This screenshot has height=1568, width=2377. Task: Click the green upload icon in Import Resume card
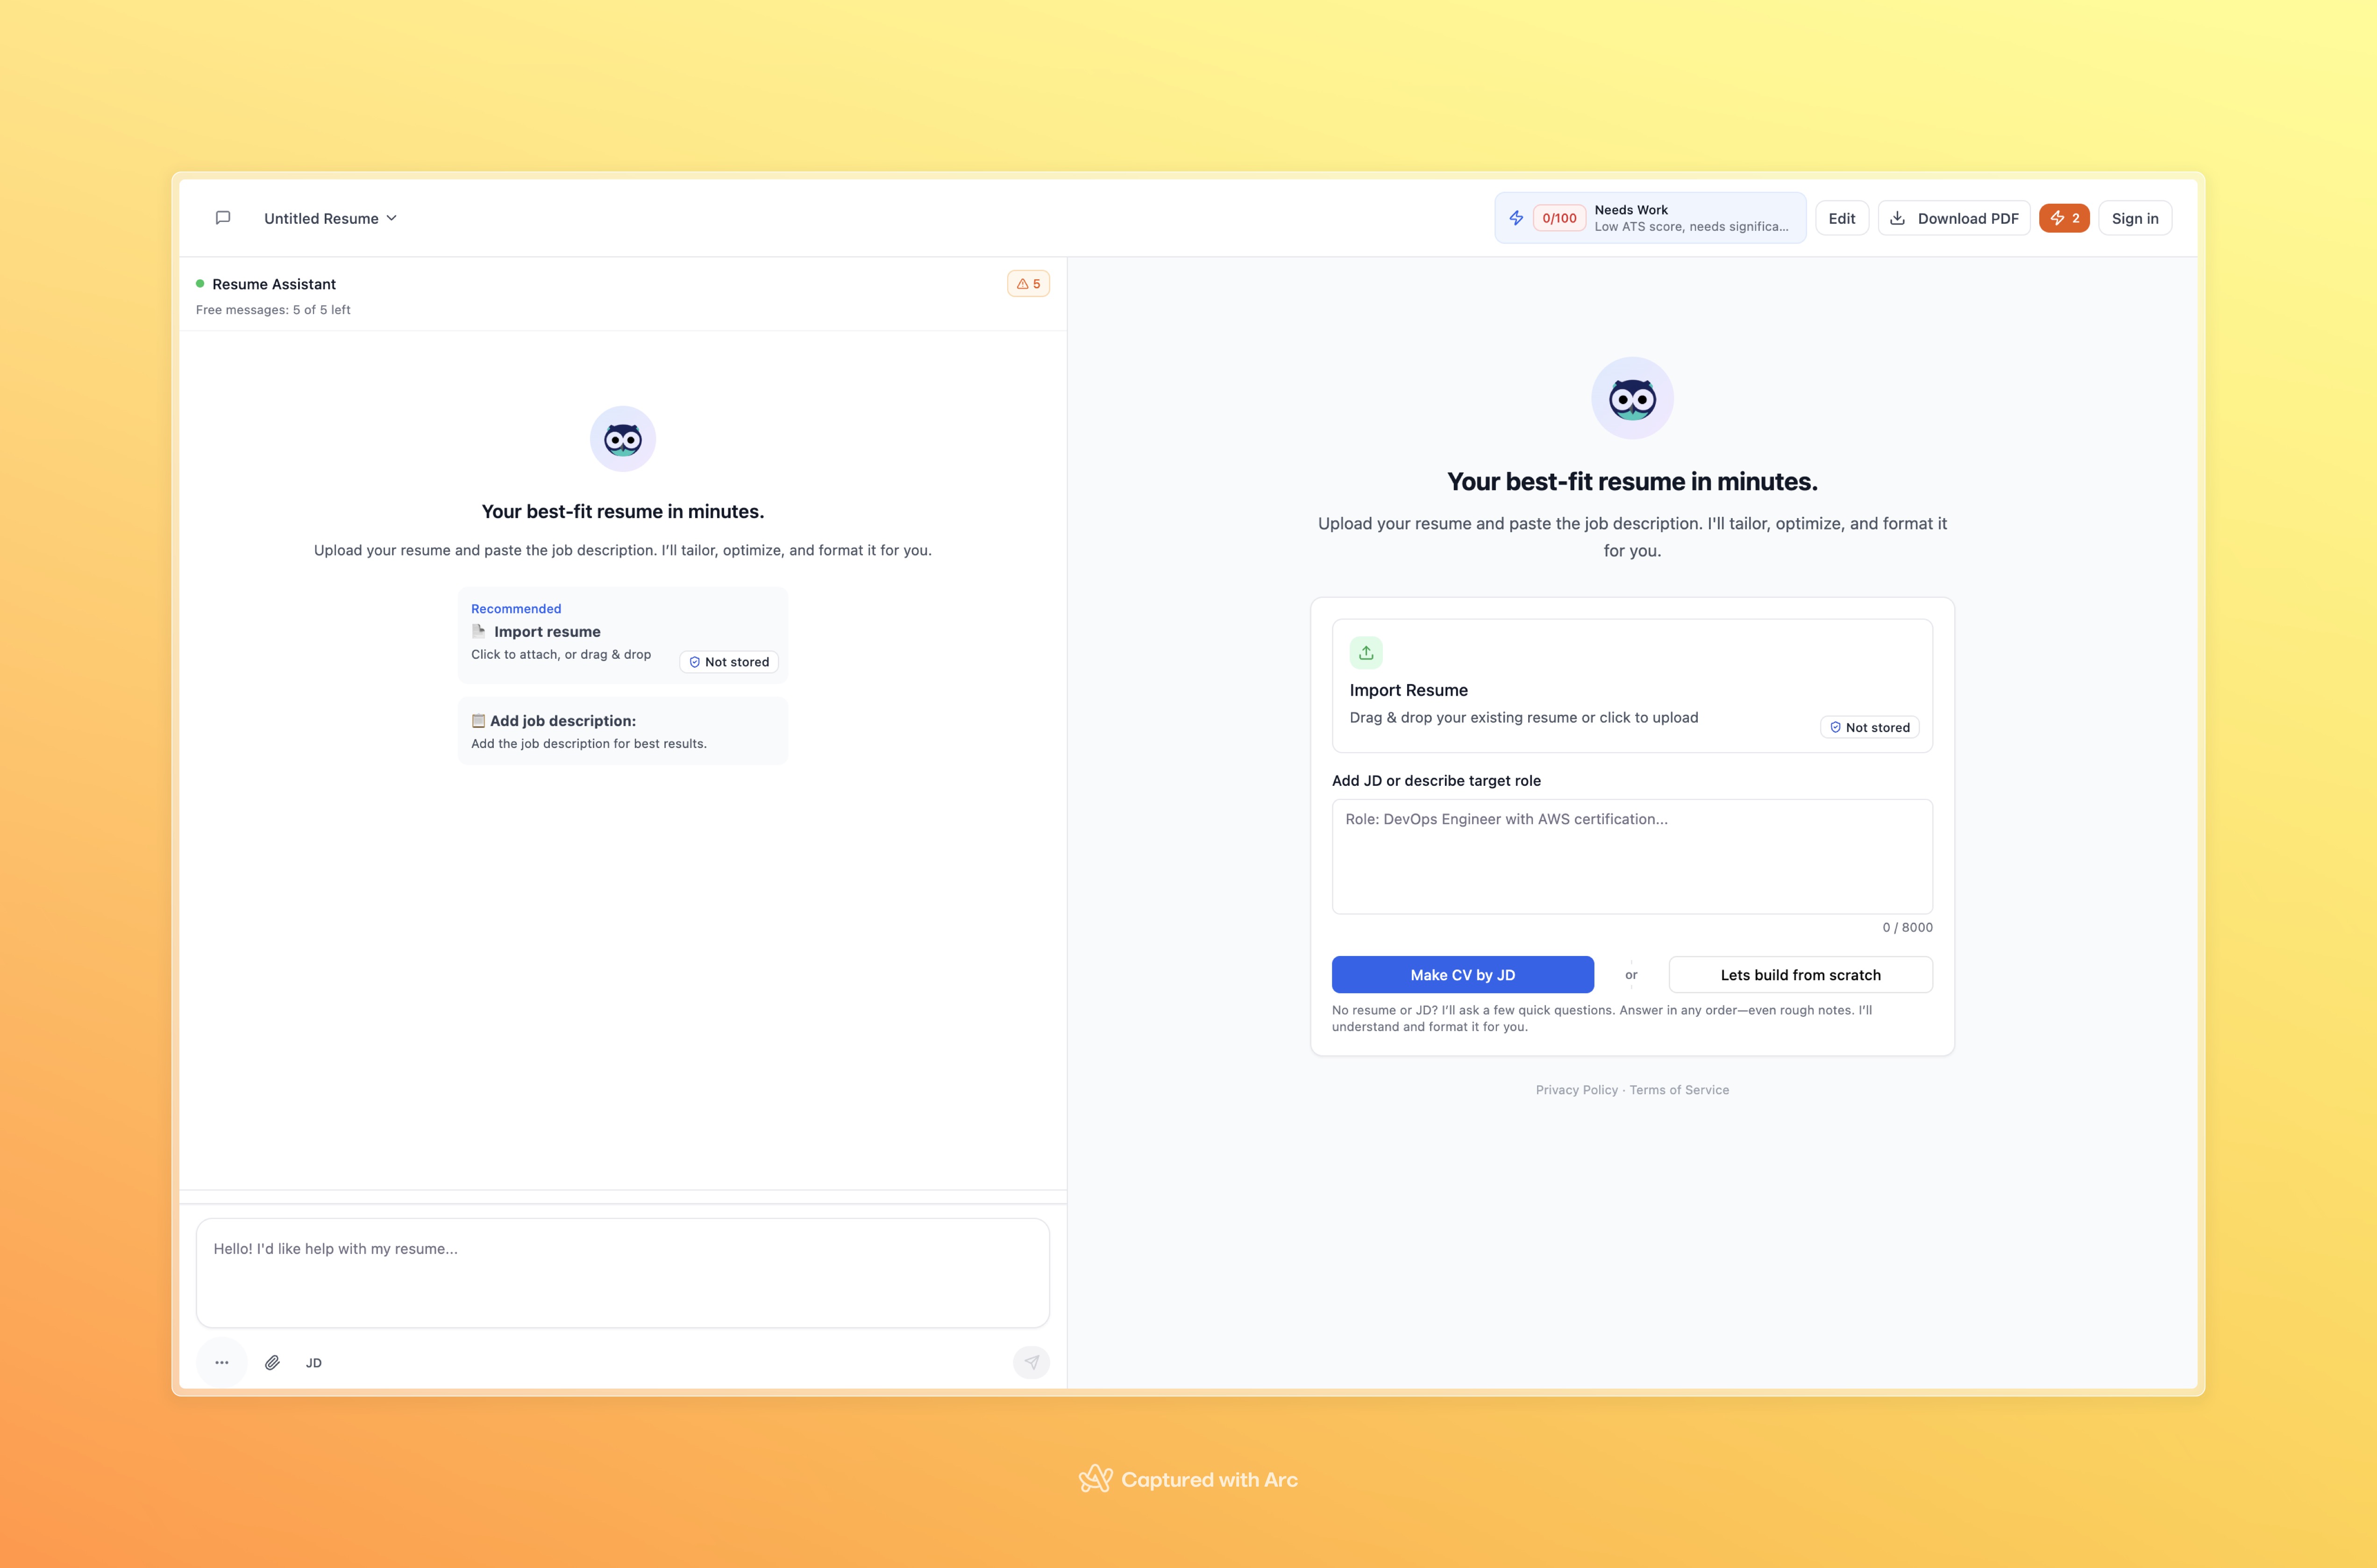point(1366,652)
